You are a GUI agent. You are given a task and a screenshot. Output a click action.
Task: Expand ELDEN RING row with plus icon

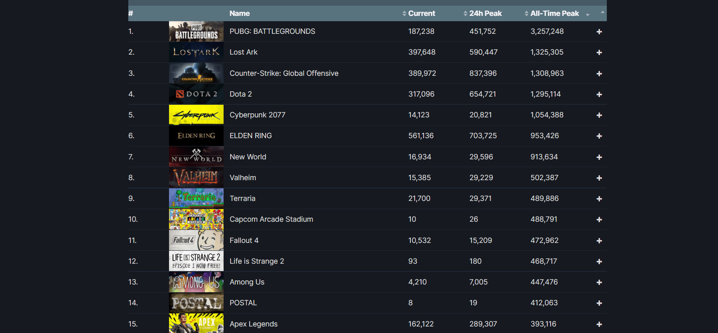tap(599, 136)
